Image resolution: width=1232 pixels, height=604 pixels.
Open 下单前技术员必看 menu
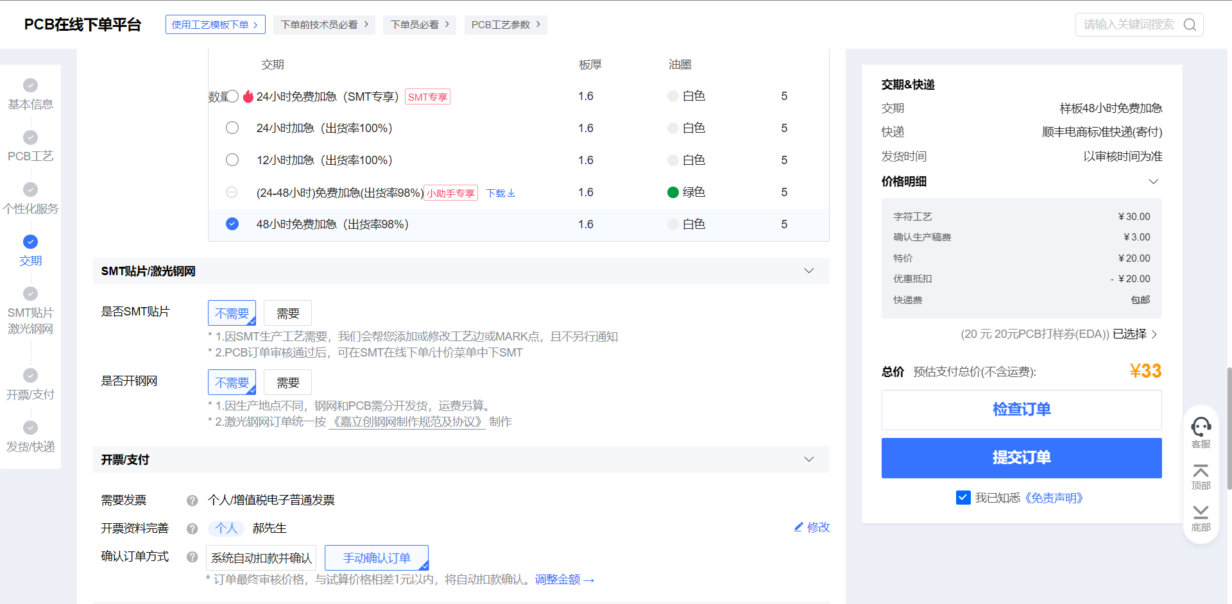click(x=324, y=24)
